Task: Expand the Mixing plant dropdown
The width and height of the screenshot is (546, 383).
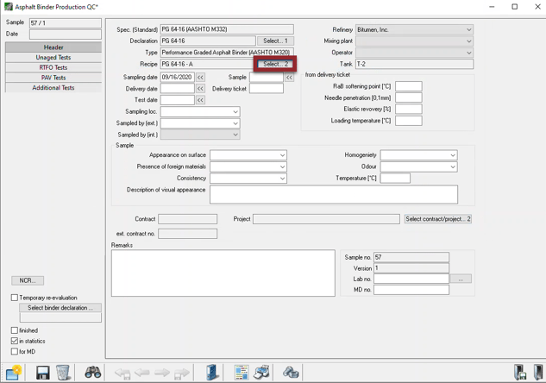Action: point(414,41)
